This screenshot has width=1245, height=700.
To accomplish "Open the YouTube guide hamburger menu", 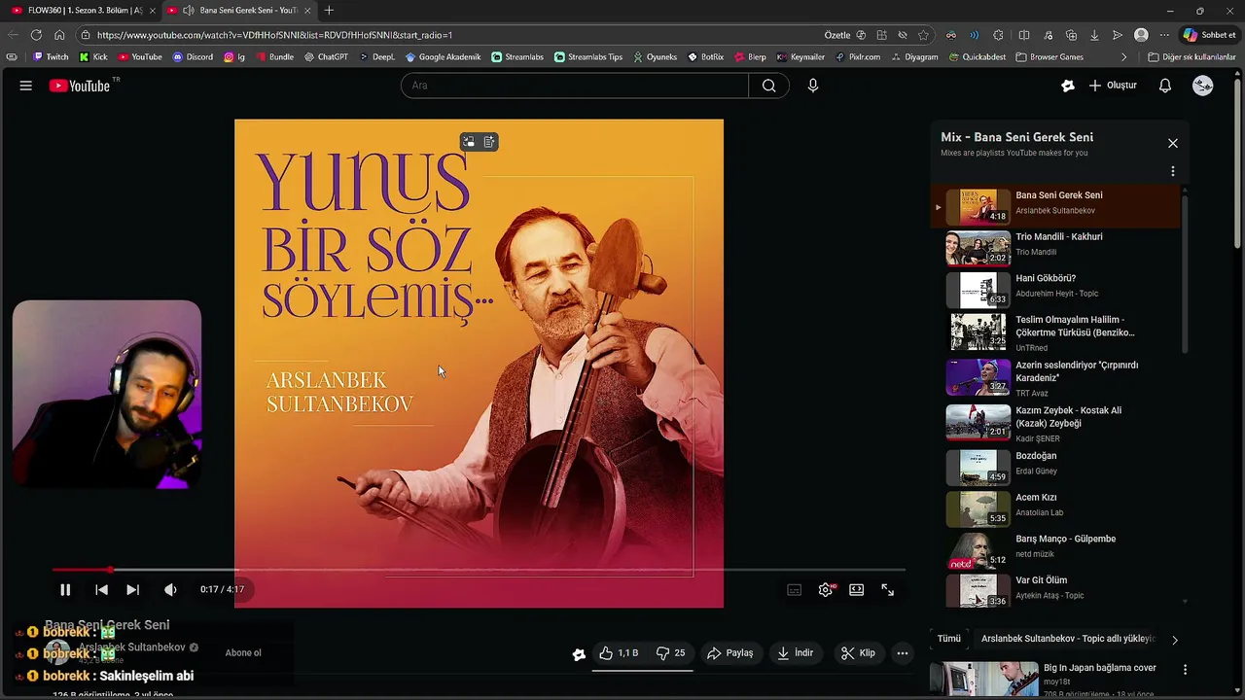I will coord(26,86).
